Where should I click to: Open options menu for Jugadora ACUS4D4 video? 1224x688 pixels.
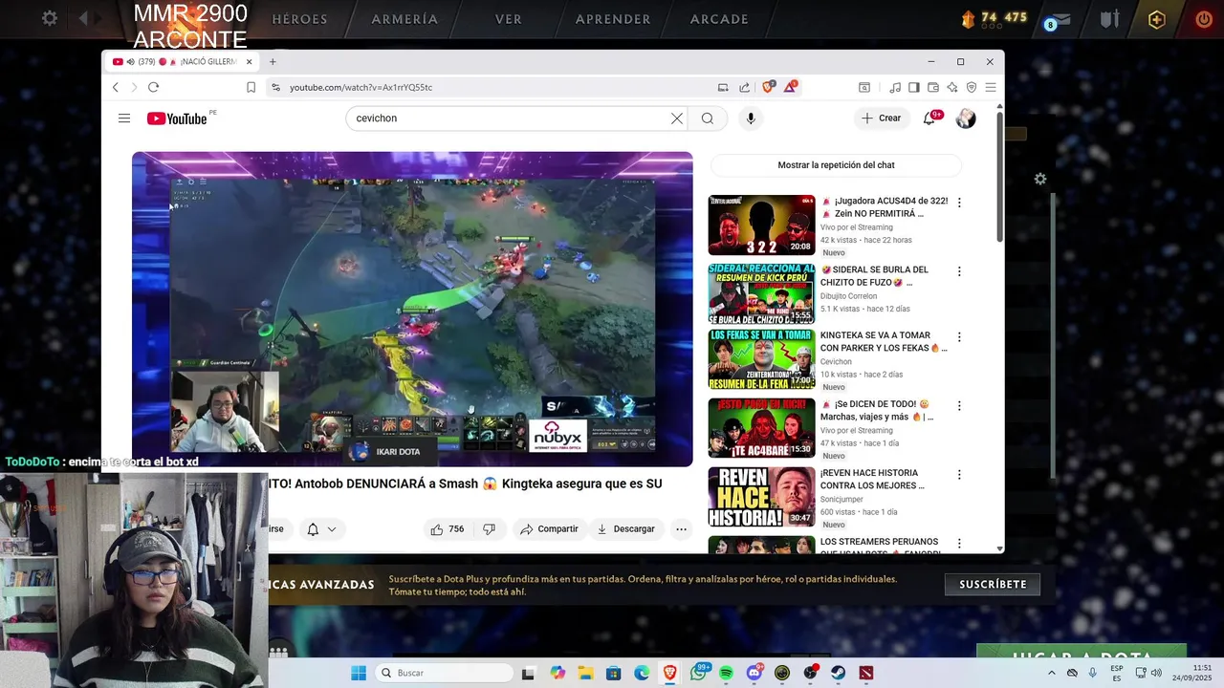click(x=959, y=203)
